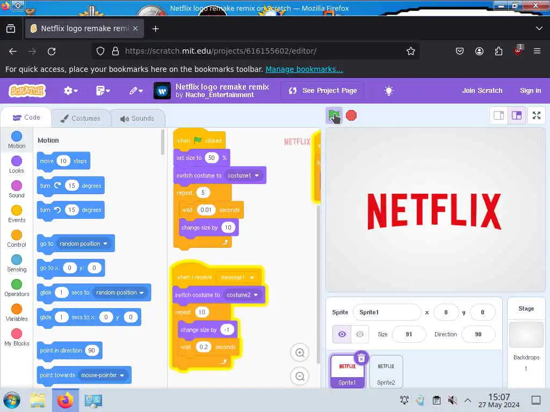Open the costume1 dropdown in switch costume block
This screenshot has height=412, width=550.
tap(243, 175)
